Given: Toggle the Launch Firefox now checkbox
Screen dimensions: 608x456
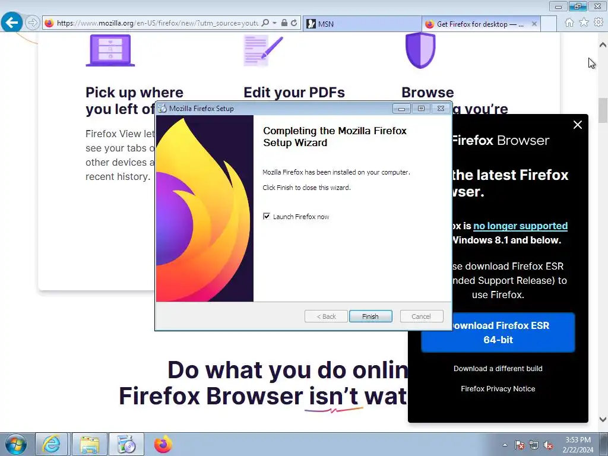Looking at the screenshot, I should pyautogui.click(x=267, y=216).
